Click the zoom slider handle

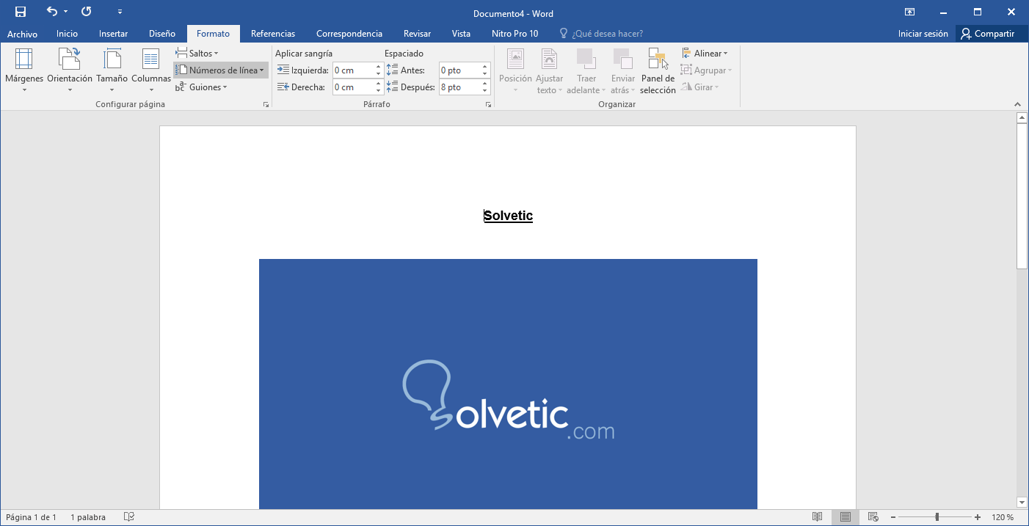coord(937,517)
